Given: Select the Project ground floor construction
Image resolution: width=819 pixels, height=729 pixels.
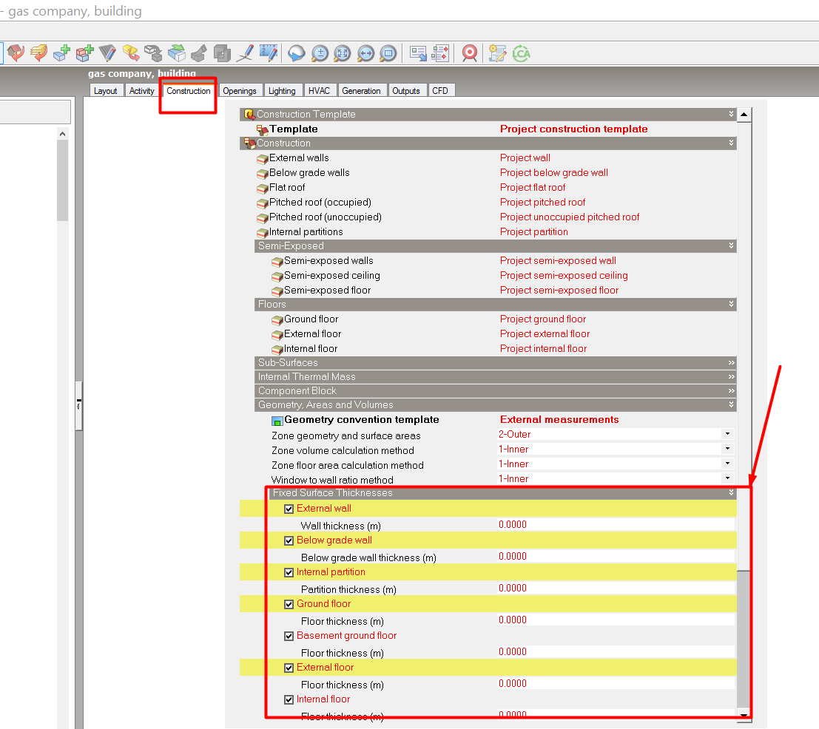Looking at the screenshot, I should click(543, 319).
